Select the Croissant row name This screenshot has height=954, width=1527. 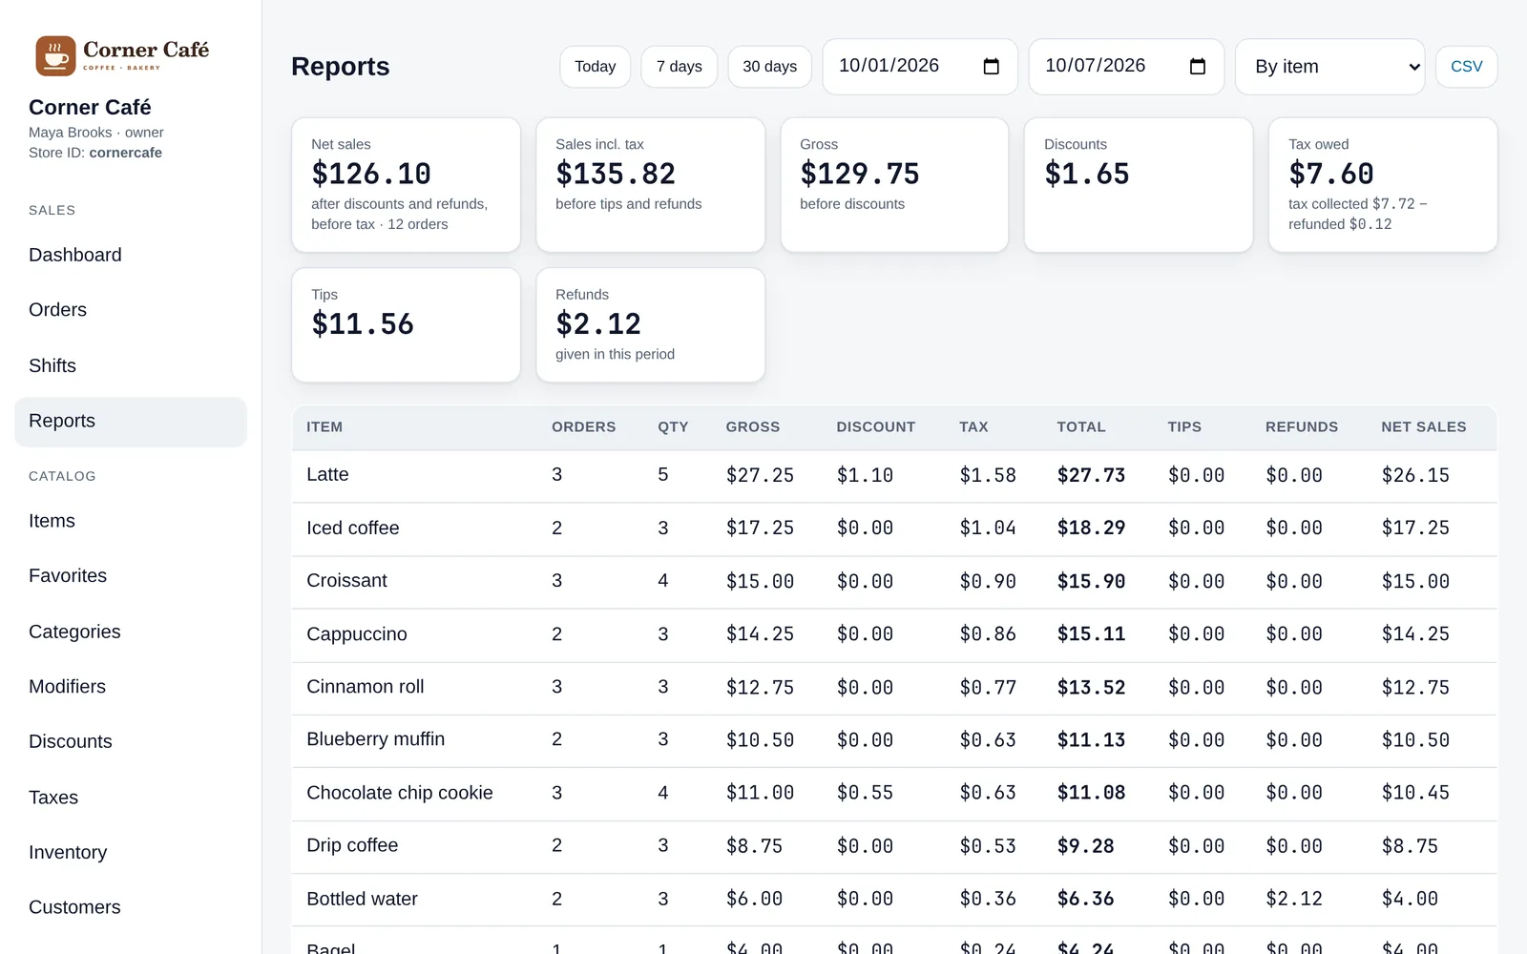click(x=346, y=581)
